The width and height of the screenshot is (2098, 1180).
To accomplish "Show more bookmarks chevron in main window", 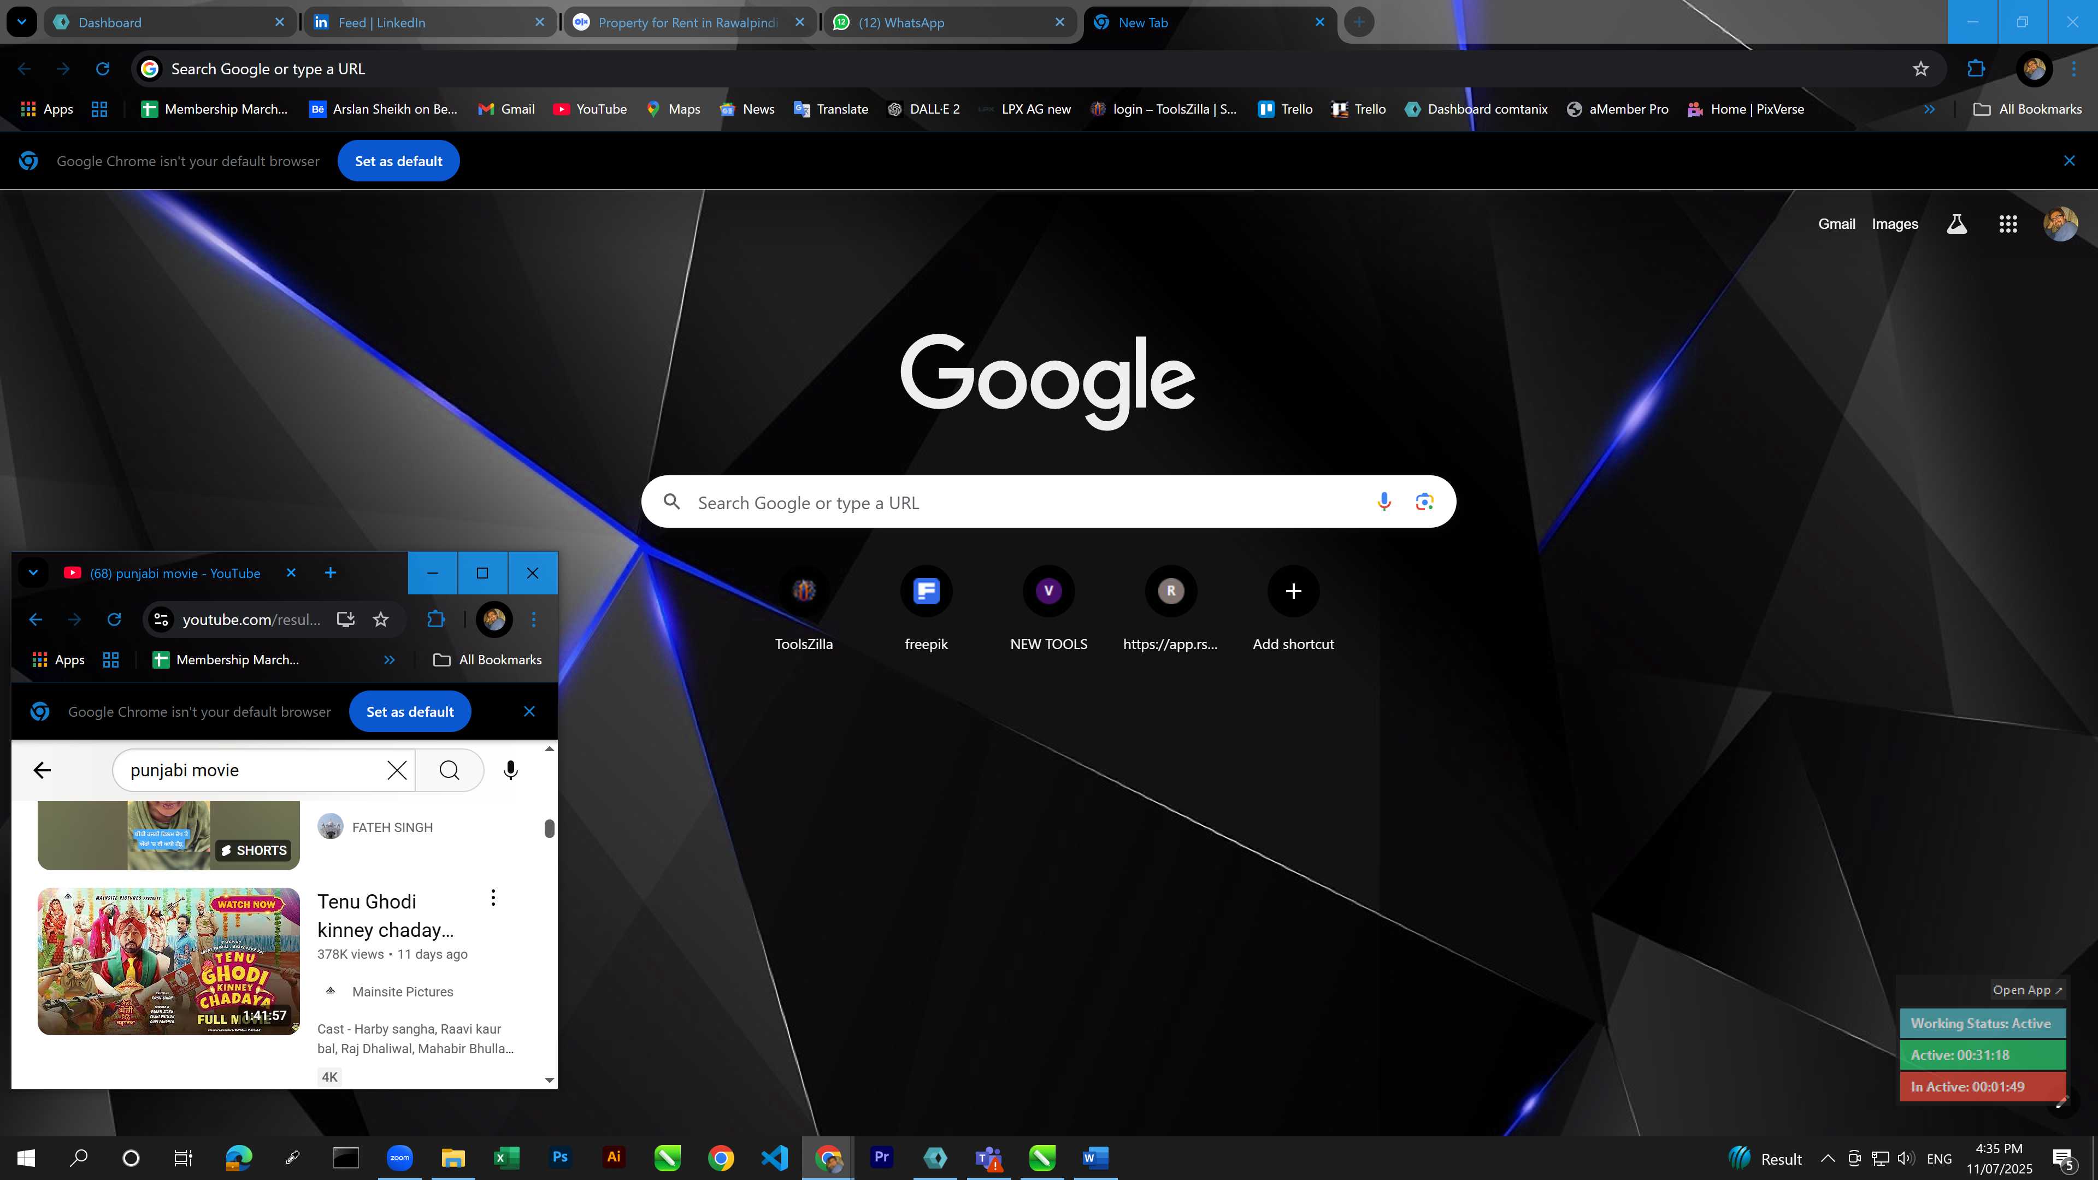I will pyautogui.click(x=1929, y=109).
